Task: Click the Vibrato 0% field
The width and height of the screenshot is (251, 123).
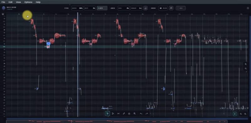Action: (x=123, y=8)
